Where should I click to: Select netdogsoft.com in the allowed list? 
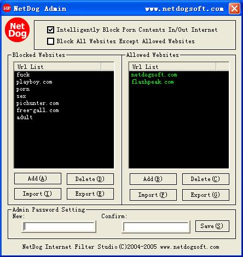pyautogui.click(x=154, y=75)
